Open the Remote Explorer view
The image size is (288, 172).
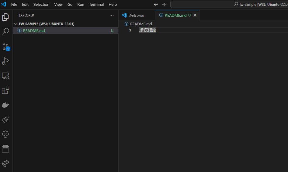pyautogui.click(x=5, y=76)
